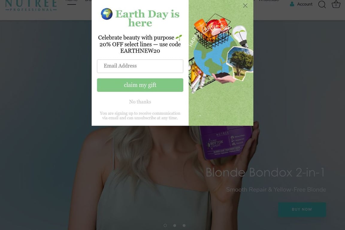The image size is (345, 230).
Task: Select the purple Bottox Expert jar image
Action: (x=226, y=142)
